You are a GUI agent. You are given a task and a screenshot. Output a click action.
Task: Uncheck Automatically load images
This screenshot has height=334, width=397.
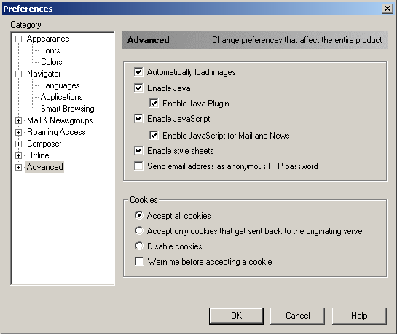pos(138,72)
